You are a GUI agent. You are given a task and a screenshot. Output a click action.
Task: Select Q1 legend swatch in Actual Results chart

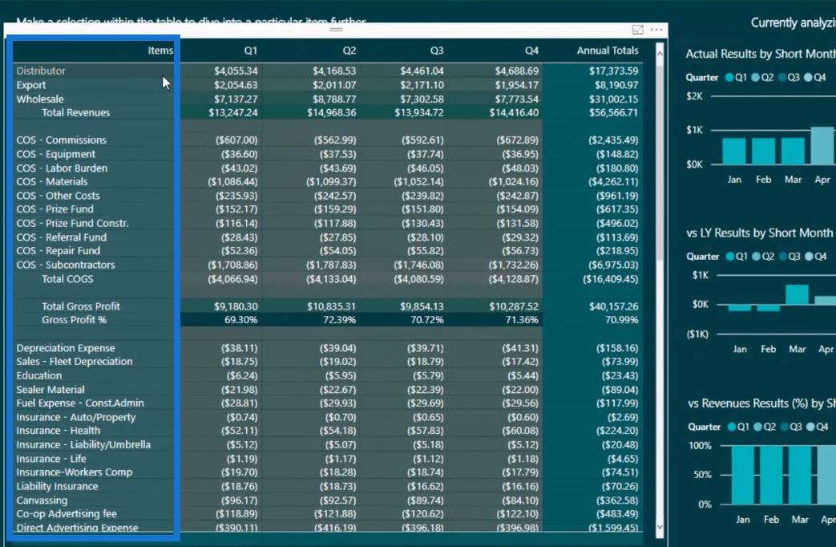pyautogui.click(x=729, y=77)
